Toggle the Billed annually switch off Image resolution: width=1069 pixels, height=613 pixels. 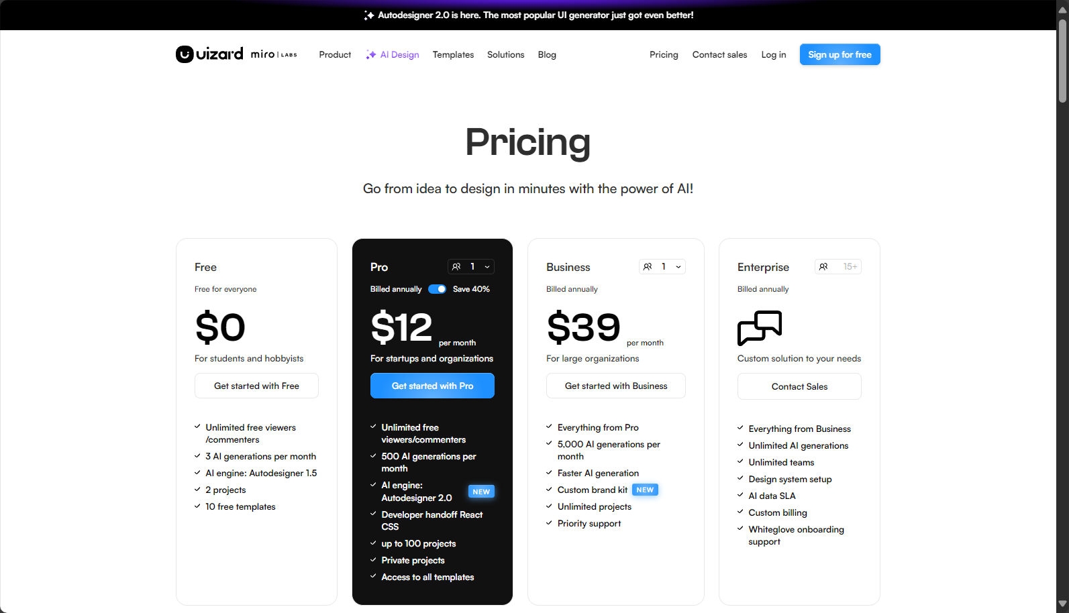(438, 289)
